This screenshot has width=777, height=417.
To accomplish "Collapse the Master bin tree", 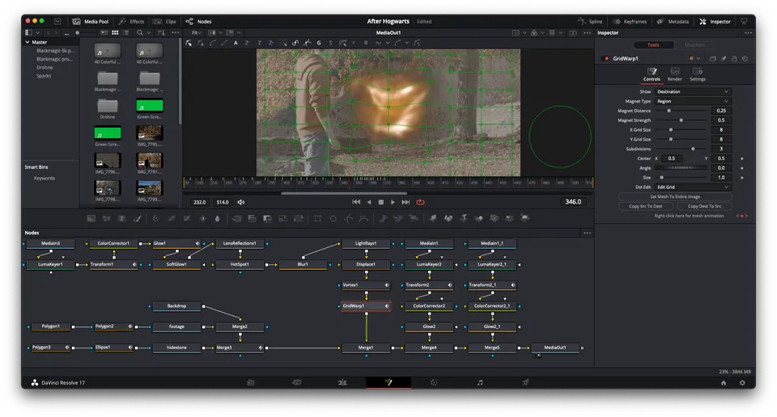I will click(28, 42).
